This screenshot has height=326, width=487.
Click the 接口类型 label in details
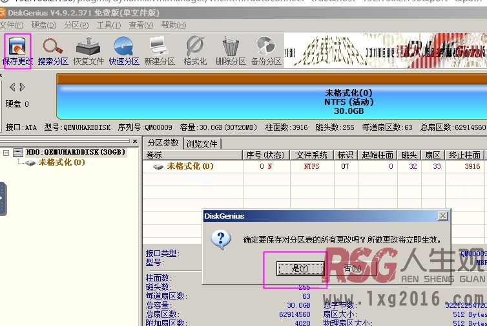[163, 253]
